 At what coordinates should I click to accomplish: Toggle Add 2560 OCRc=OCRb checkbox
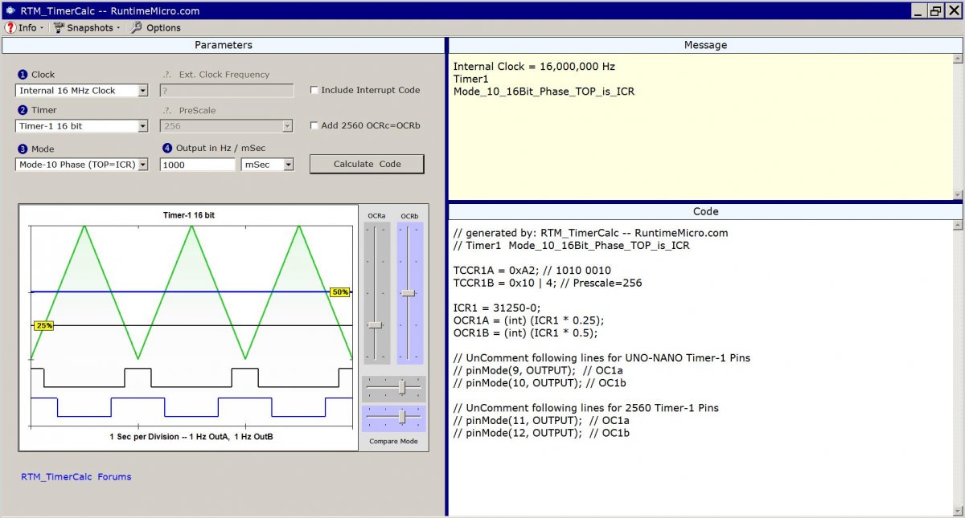click(x=314, y=125)
